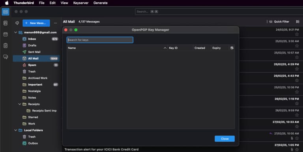Star the 27/02/25, 10:33 AM message
The image size is (303, 152).
[297, 126]
